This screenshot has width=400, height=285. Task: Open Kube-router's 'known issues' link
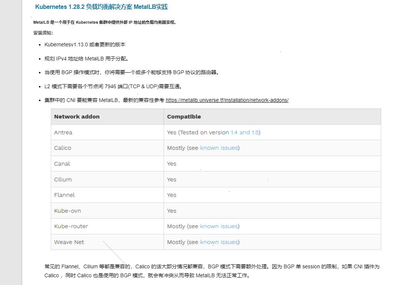click(219, 226)
